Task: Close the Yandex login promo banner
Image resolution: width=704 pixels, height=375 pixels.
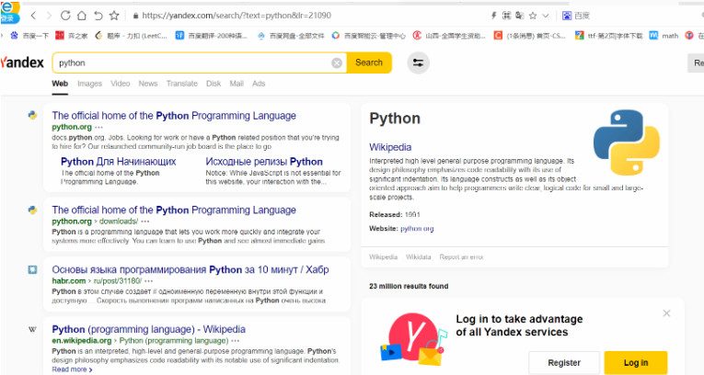Action: pyautogui.click(x=667, y=313)
